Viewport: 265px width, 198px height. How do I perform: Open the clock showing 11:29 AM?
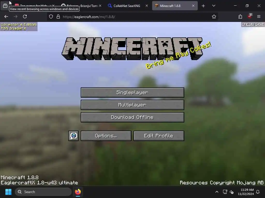click(x=246, y=192)
